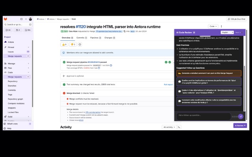252x157 pixels.
Task: Toggle the sidebar collapse icon
Action: [22, 19]
